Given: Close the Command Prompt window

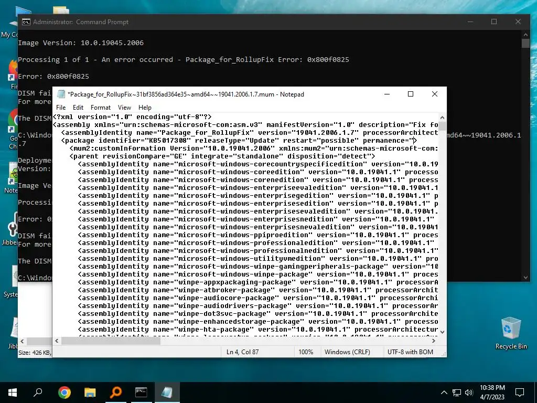Looking at the screenshot, I should tap(518, 22).
